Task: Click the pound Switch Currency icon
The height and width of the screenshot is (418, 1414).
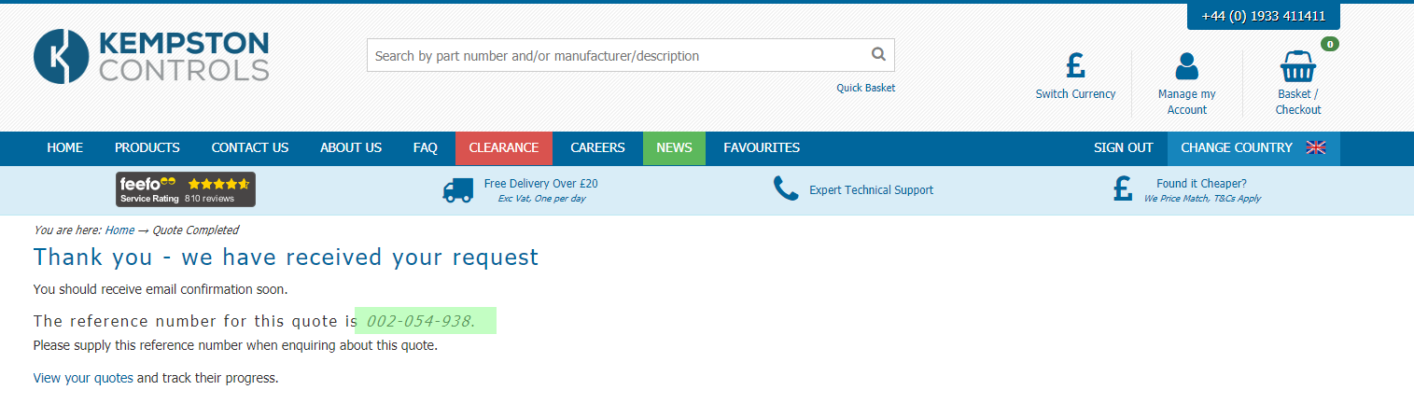Action: click(x=1075, y=66)
